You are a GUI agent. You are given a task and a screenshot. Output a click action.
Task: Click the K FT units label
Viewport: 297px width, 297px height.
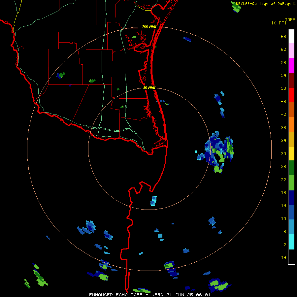click(x=279, y=23)
